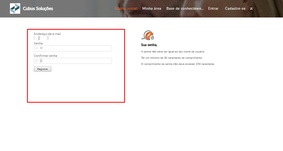Click the Endereço de e-mail label

pyautogui.click(x=47, y=34)
